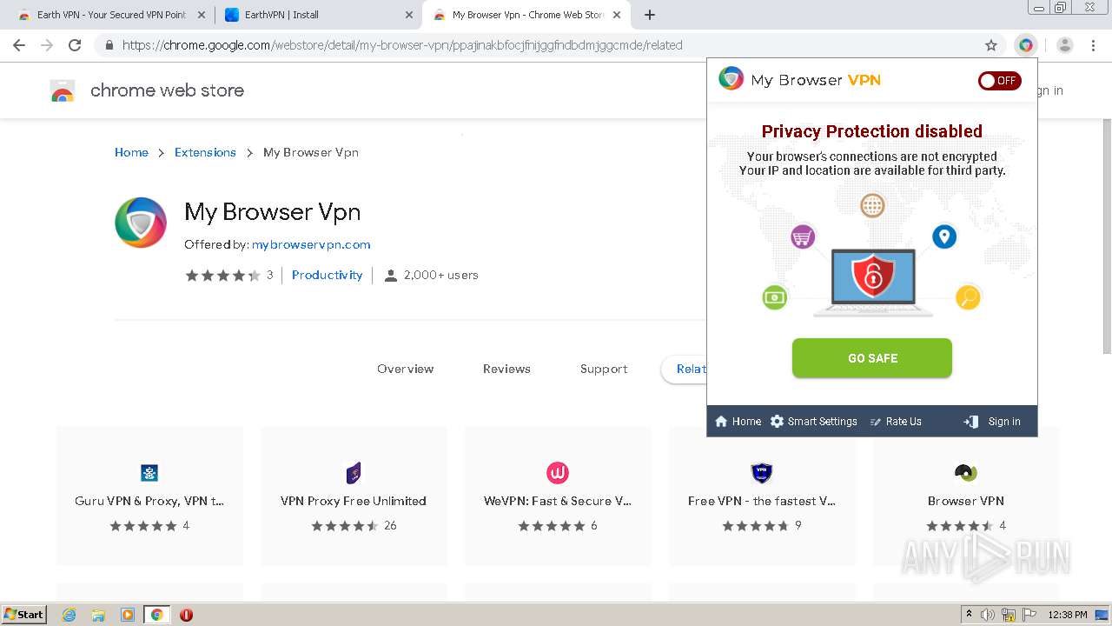Select My Browser Vpn Chrome Web Store tab
Viewport: 1112px width, 626px height.
(528, 15)
